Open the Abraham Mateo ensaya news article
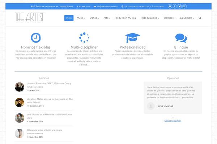This screenshot has width=217, height=144. coord(50,101)
